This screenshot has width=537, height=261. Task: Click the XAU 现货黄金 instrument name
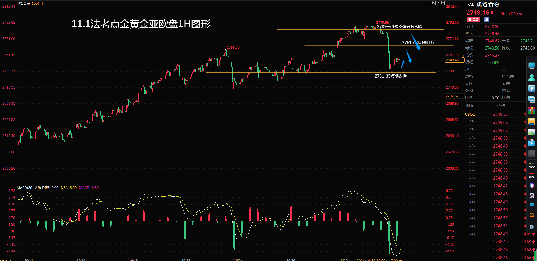(x=483, y=5)
